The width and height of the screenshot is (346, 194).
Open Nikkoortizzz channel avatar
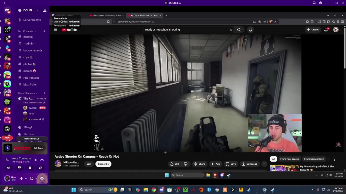coord(58,164)
